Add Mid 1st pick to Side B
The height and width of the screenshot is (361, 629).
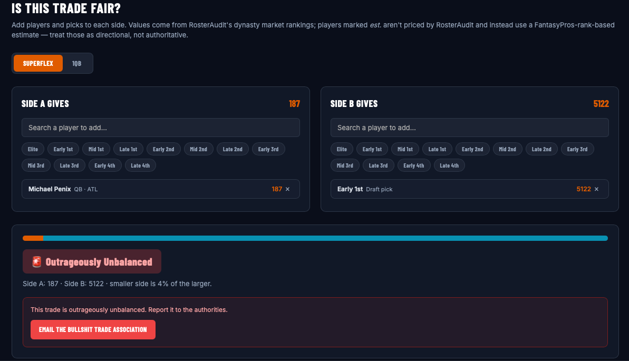click(405, 149)
